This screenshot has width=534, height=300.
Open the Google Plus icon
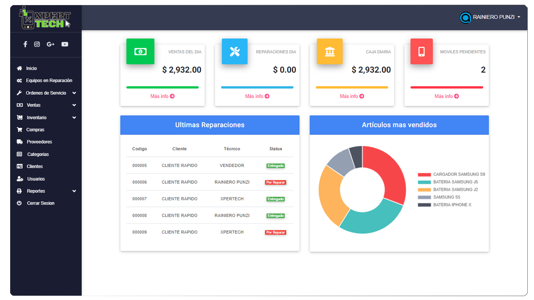pos(50,44)
